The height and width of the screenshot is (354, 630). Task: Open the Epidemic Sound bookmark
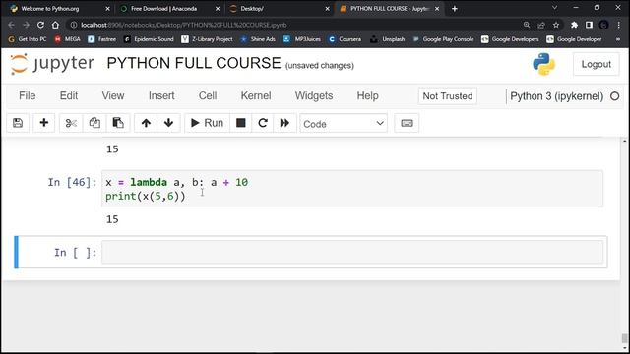(x=149, y=39)
